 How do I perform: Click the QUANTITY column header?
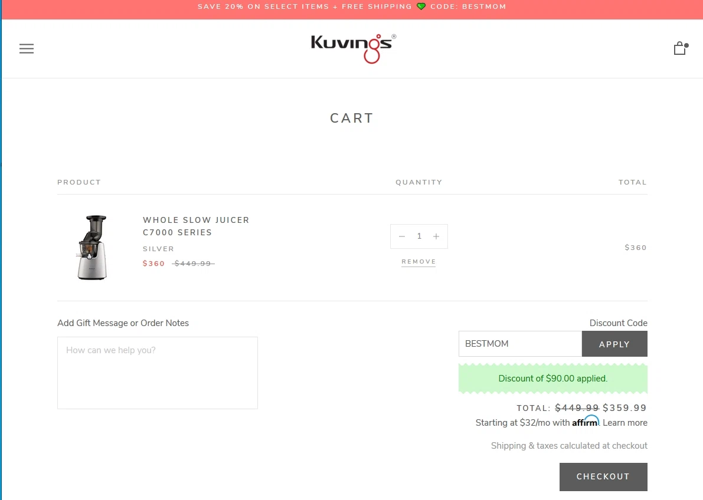pos(418,182)
